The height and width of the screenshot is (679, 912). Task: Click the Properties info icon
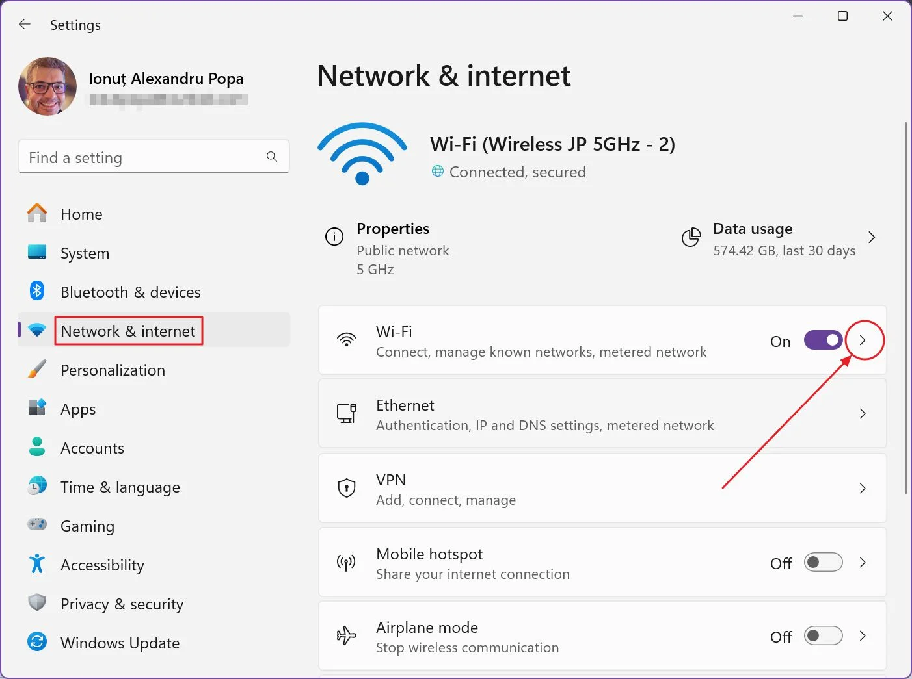click(x=334, y=237)
